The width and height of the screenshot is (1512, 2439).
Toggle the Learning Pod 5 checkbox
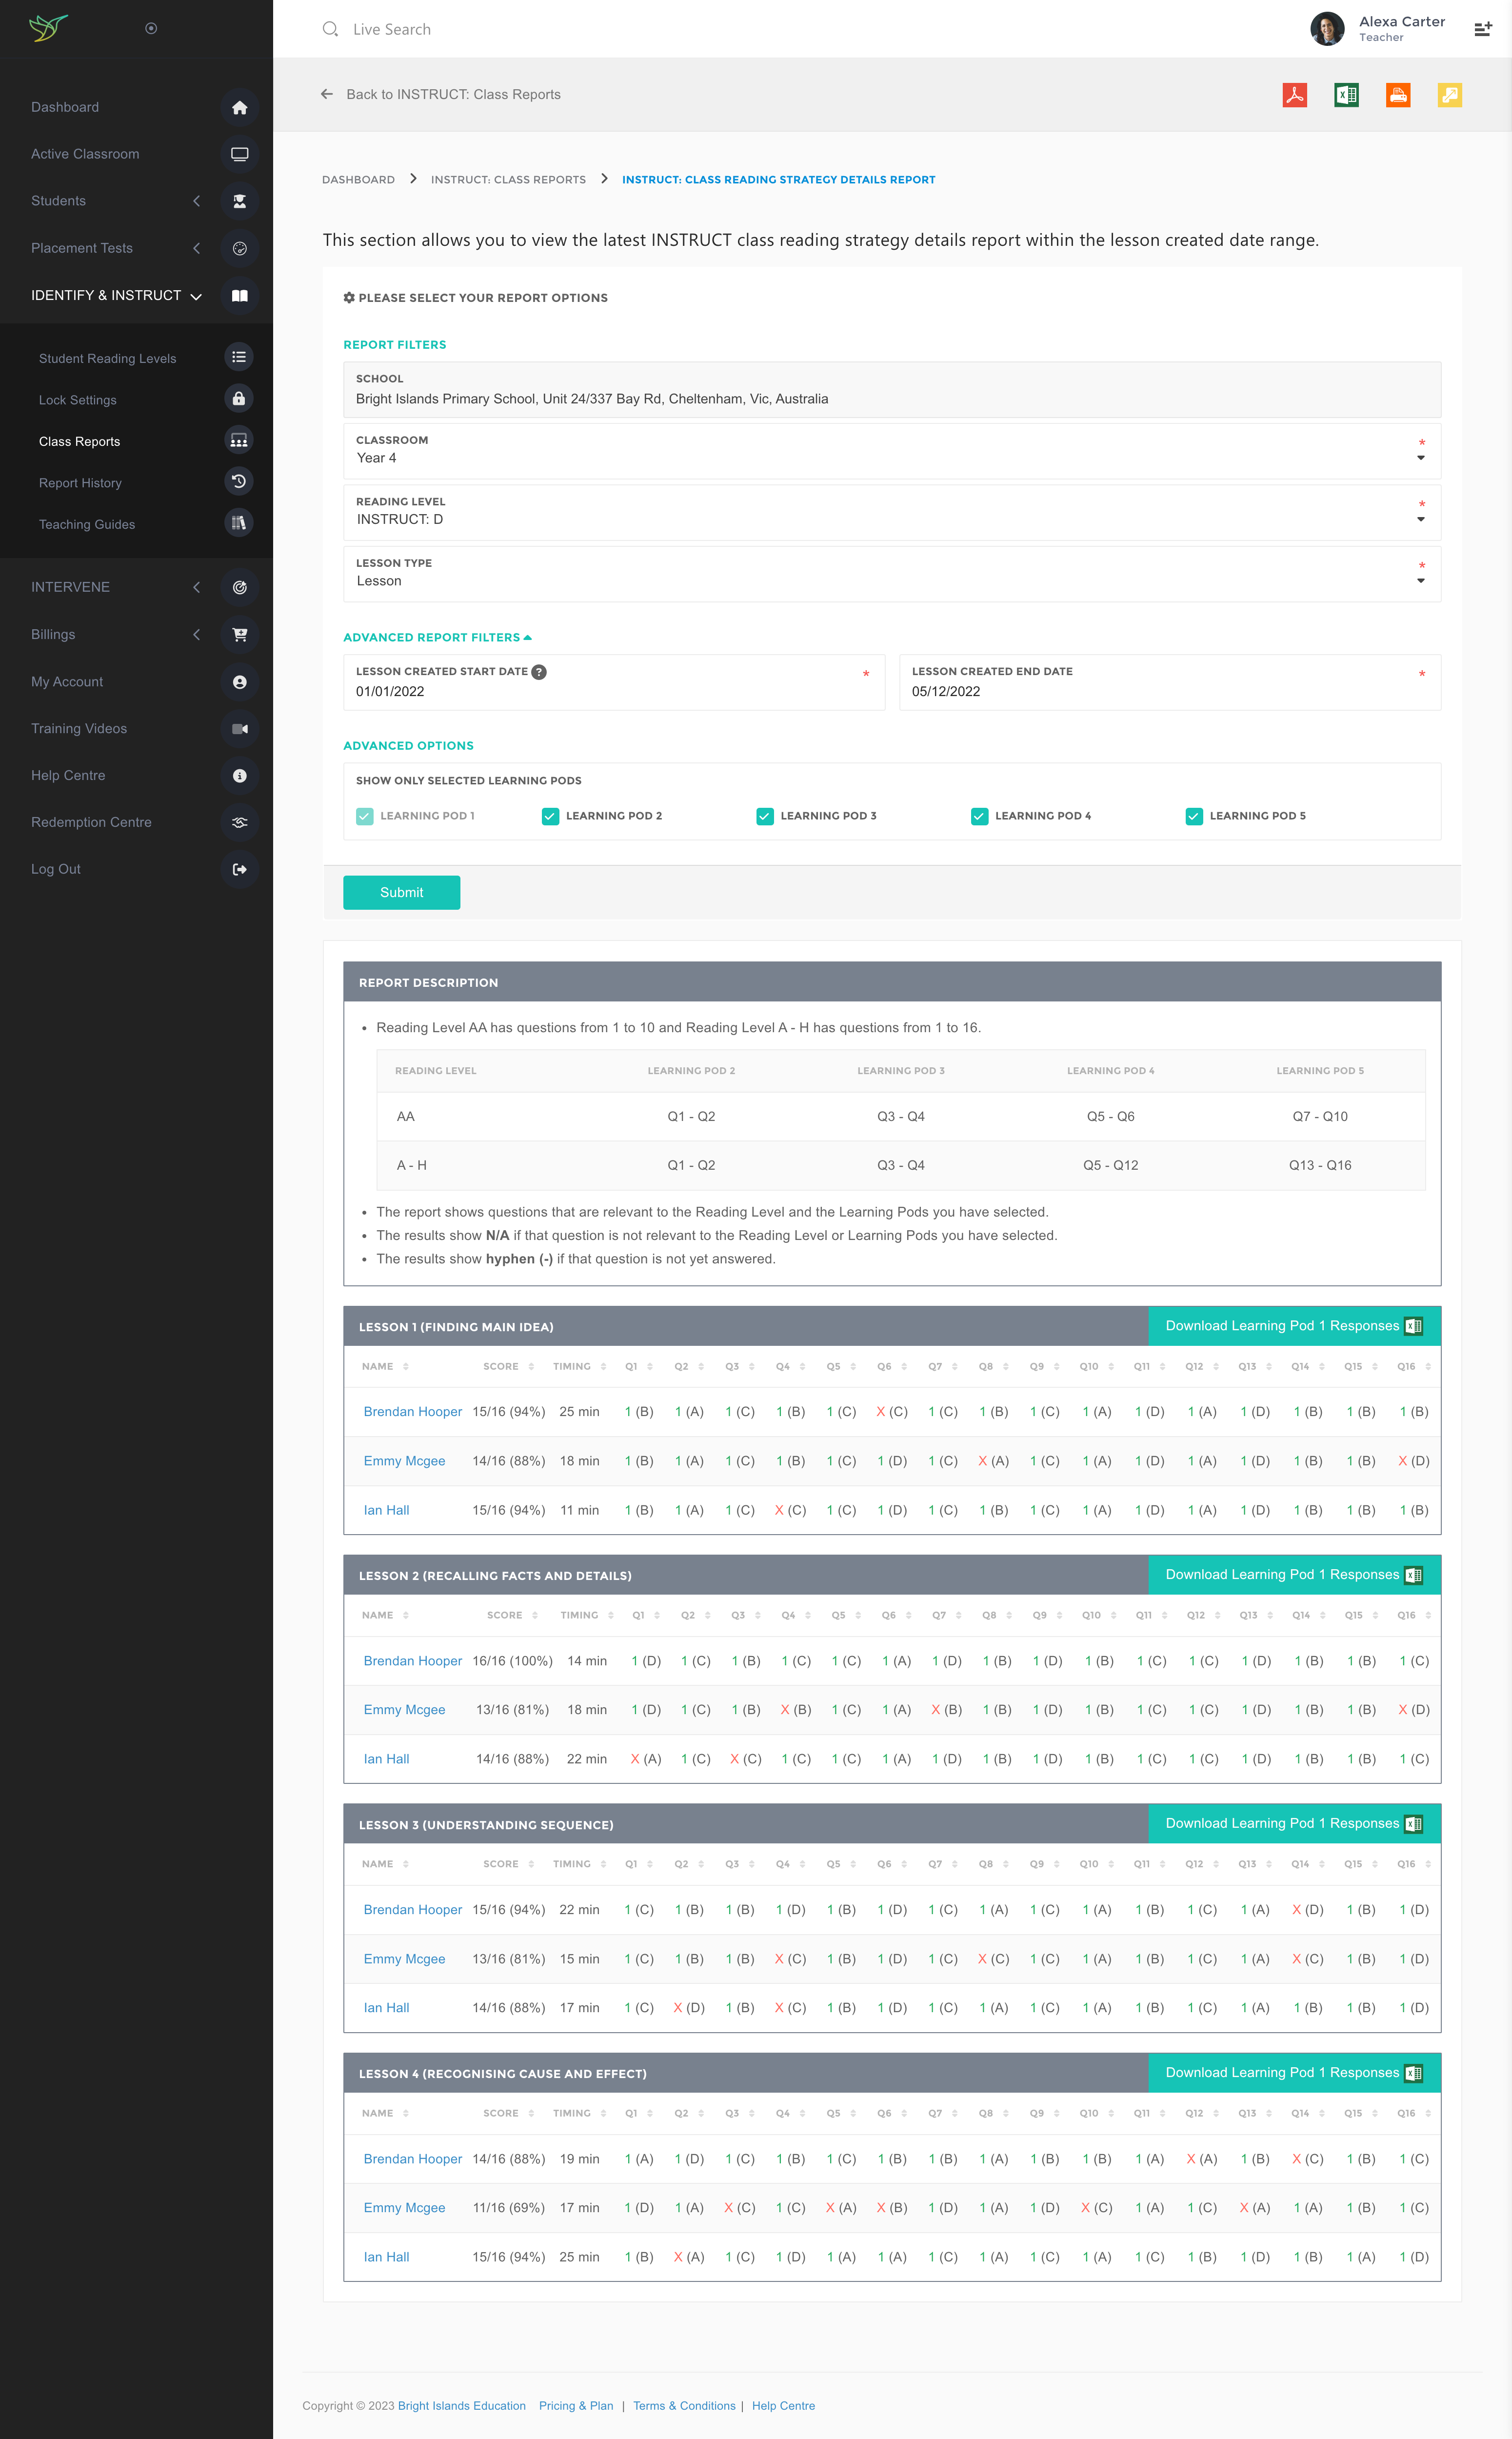(x=1194, y=816)
